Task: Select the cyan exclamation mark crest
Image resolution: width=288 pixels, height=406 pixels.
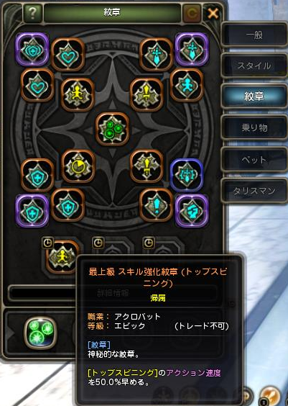Action: 156,205
